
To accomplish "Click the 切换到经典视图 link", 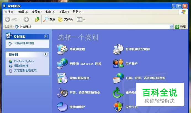I will point(24,43).
